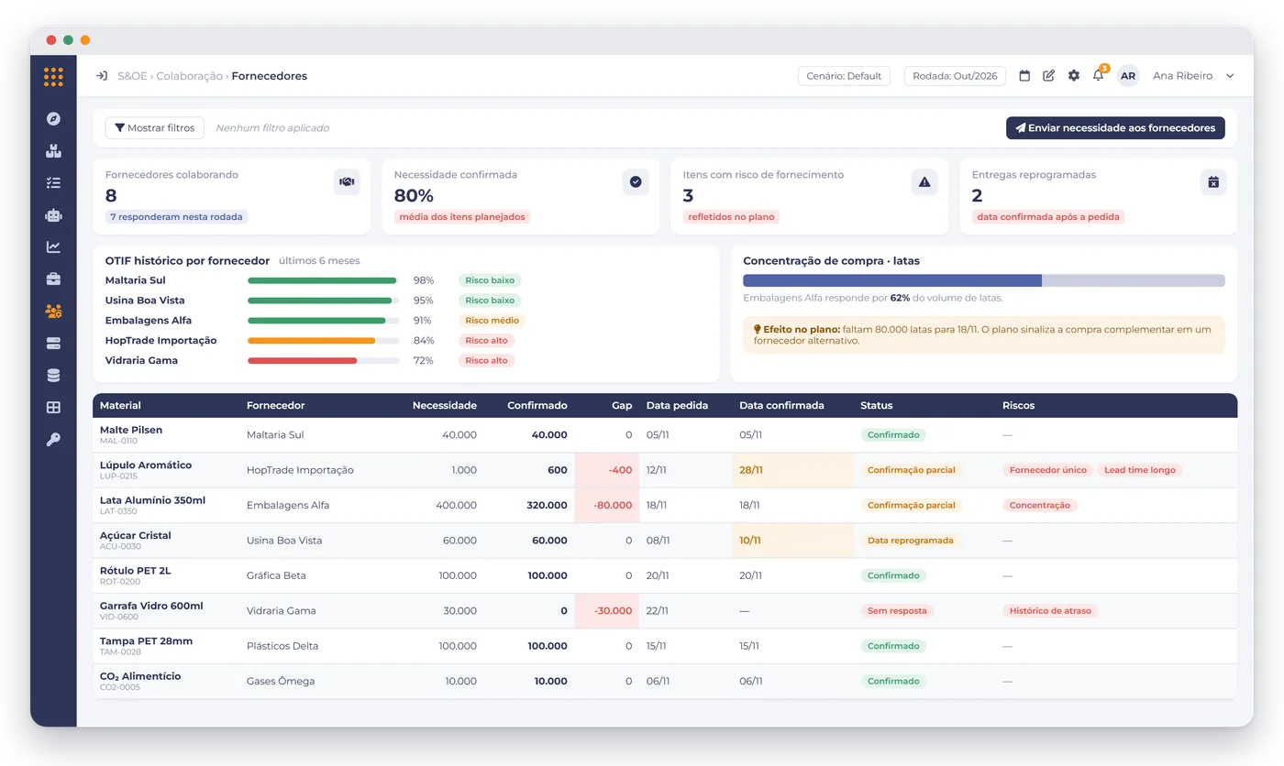Sort table by the Gap column header

[x=622, y=405]
